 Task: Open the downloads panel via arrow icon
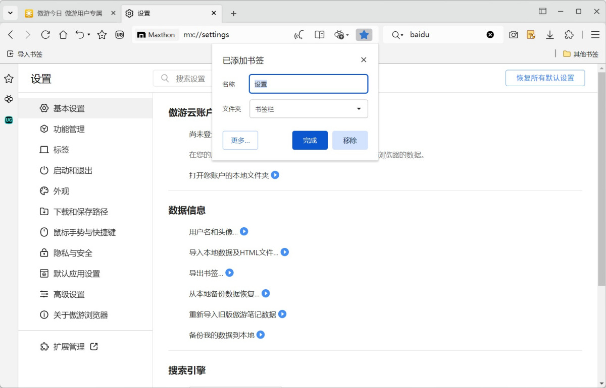coord(549,34)
